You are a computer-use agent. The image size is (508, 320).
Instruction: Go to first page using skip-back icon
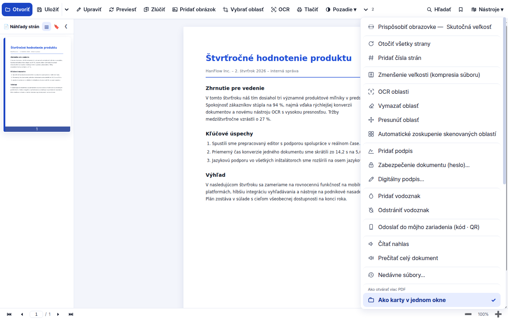[9, 314]
